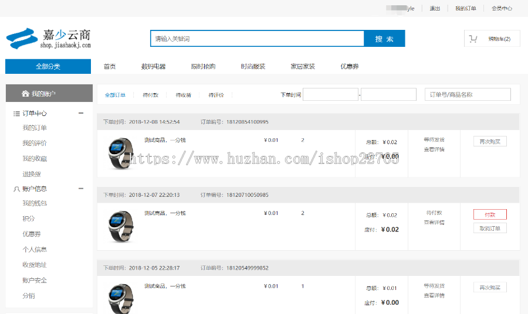Screen dimensions: 528x314
Task: Click 取消订单 for order 18120710050985
Action: click(x=490, y=228)
